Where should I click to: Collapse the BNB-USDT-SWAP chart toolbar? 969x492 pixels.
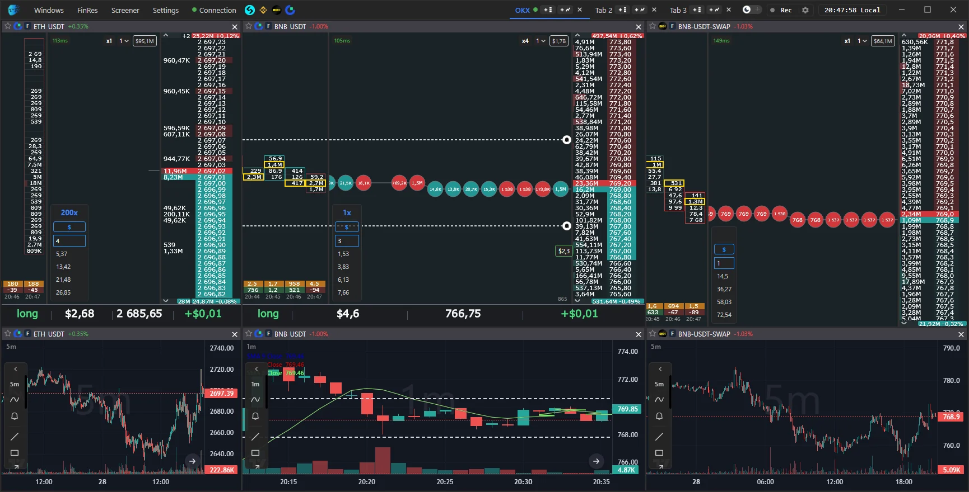[660, 369]
